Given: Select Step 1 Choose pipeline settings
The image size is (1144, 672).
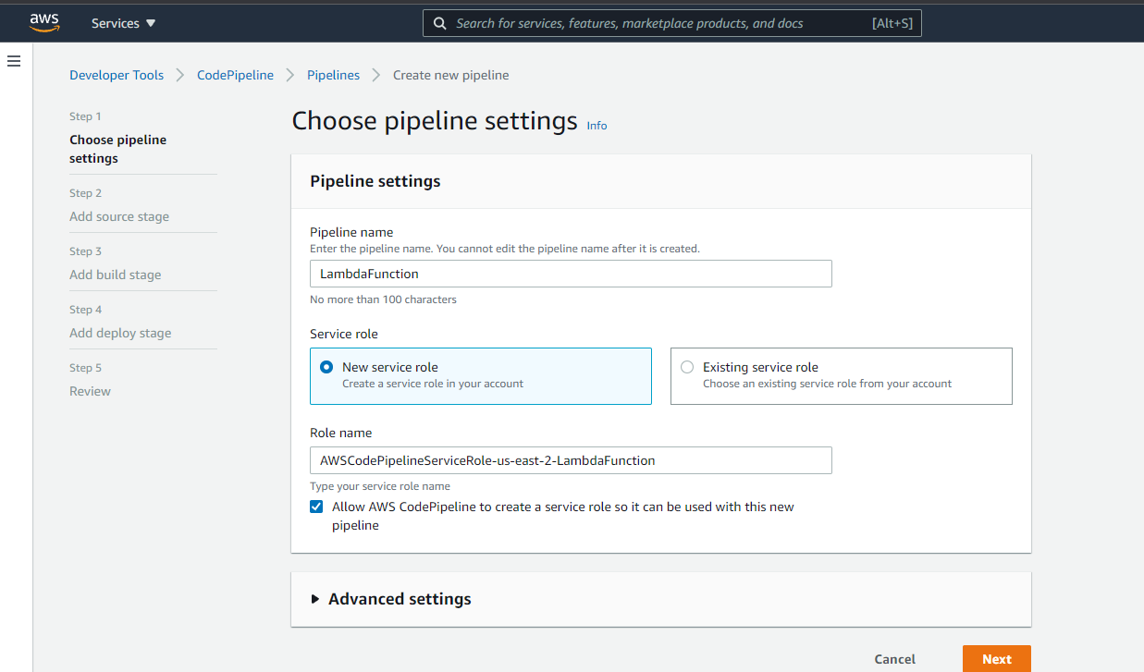Looking at the screenshot, I should 117,149.
